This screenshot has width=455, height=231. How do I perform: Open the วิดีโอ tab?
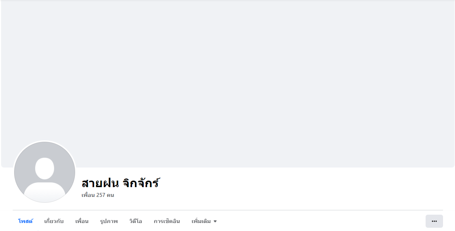coord(136,221)
